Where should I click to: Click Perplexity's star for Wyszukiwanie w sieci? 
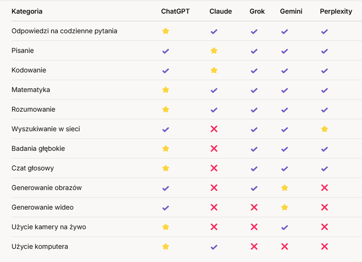point(324,129)
